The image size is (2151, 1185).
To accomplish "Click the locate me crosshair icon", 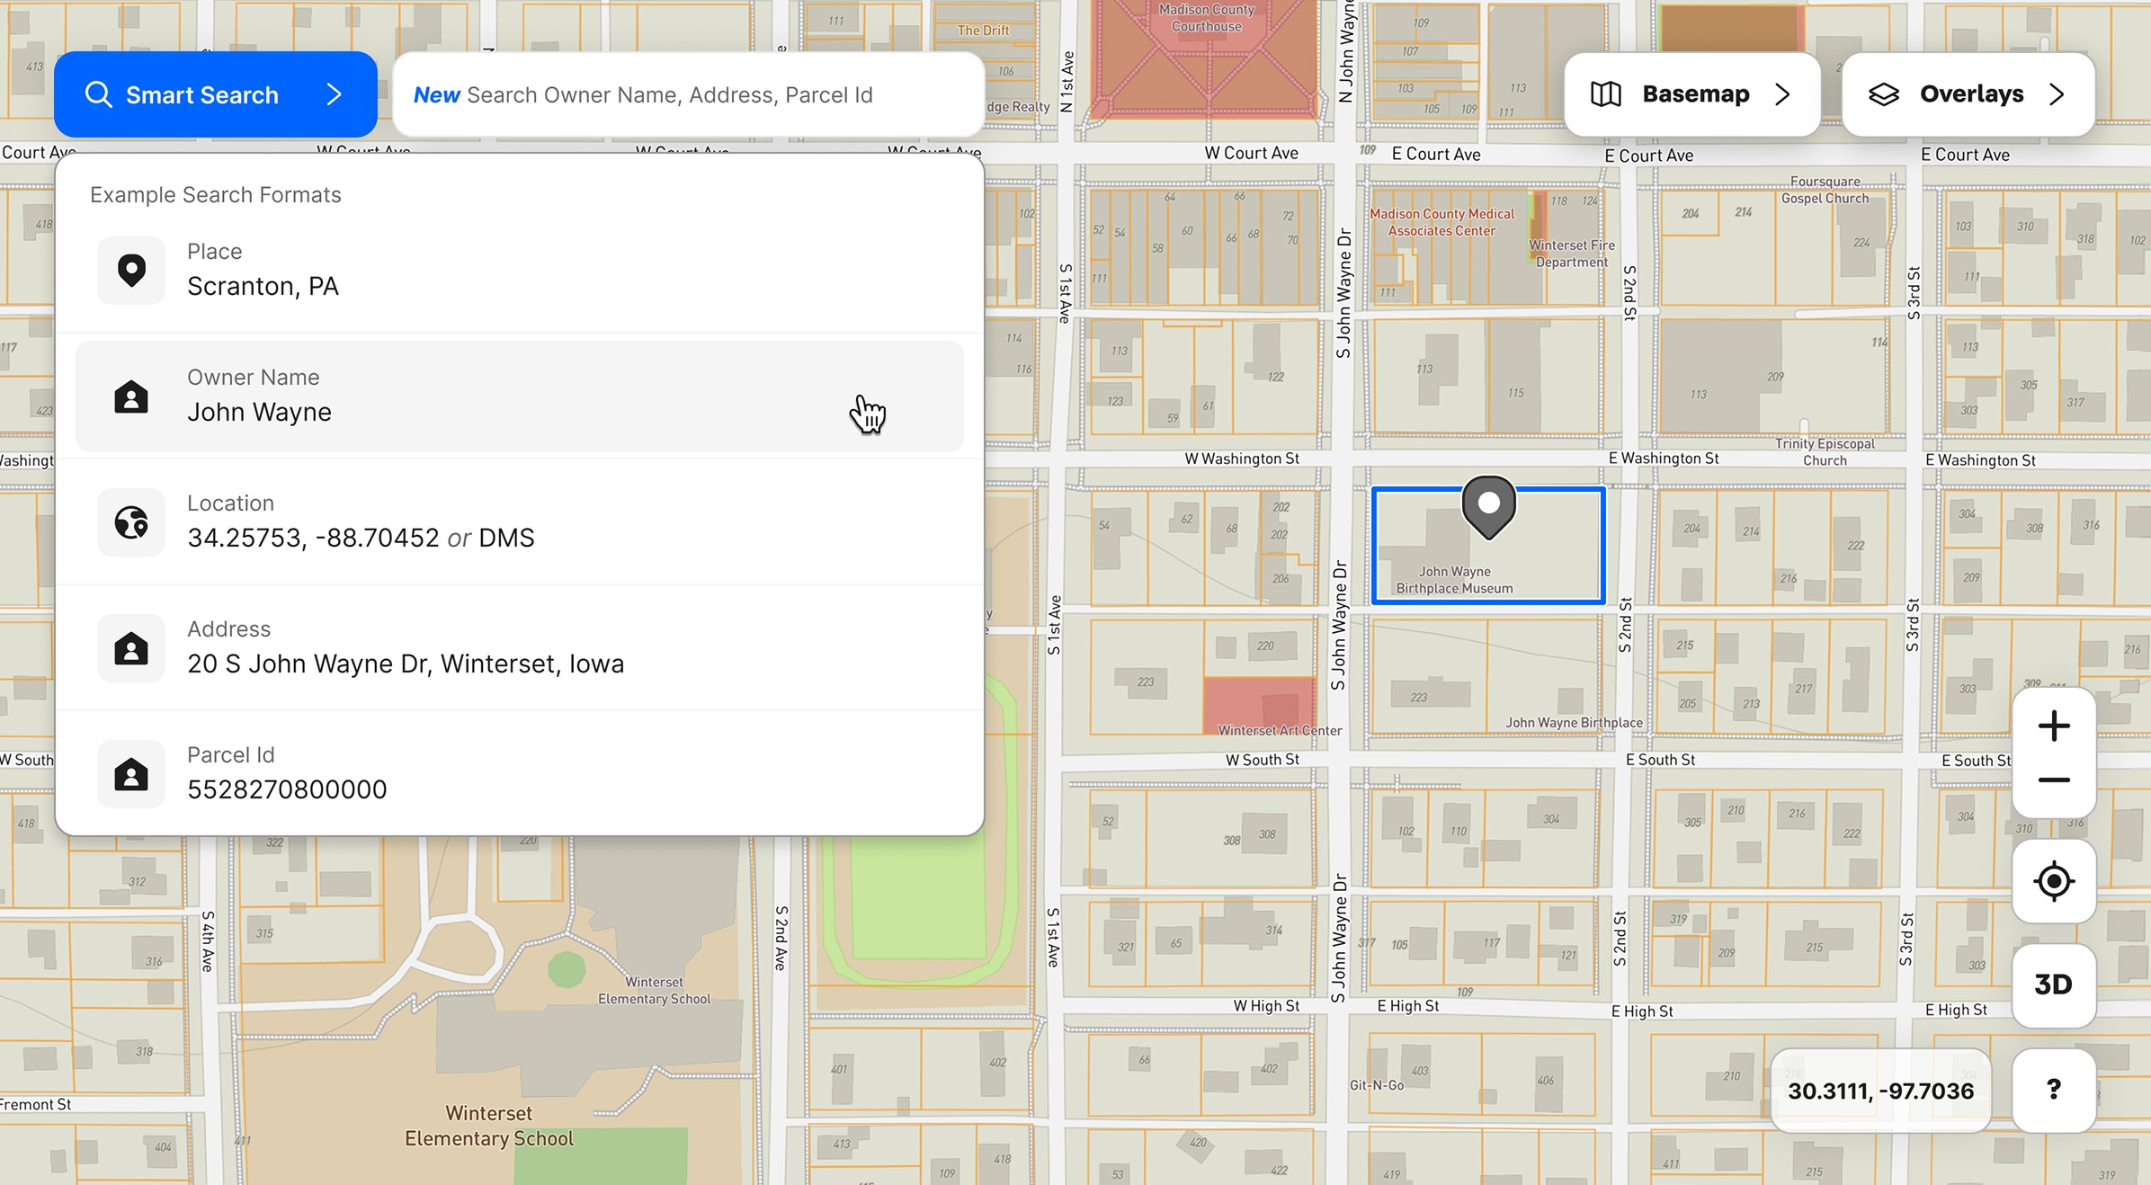I will coord(2054,881).
